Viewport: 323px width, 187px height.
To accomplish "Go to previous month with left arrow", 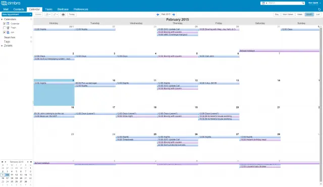I will [158, 15].
